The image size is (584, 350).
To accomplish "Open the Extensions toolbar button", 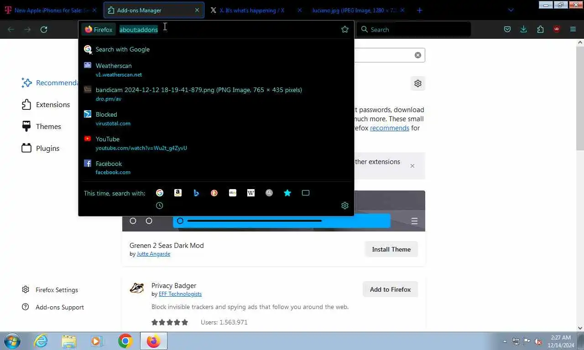I will (x=540, y=29).
